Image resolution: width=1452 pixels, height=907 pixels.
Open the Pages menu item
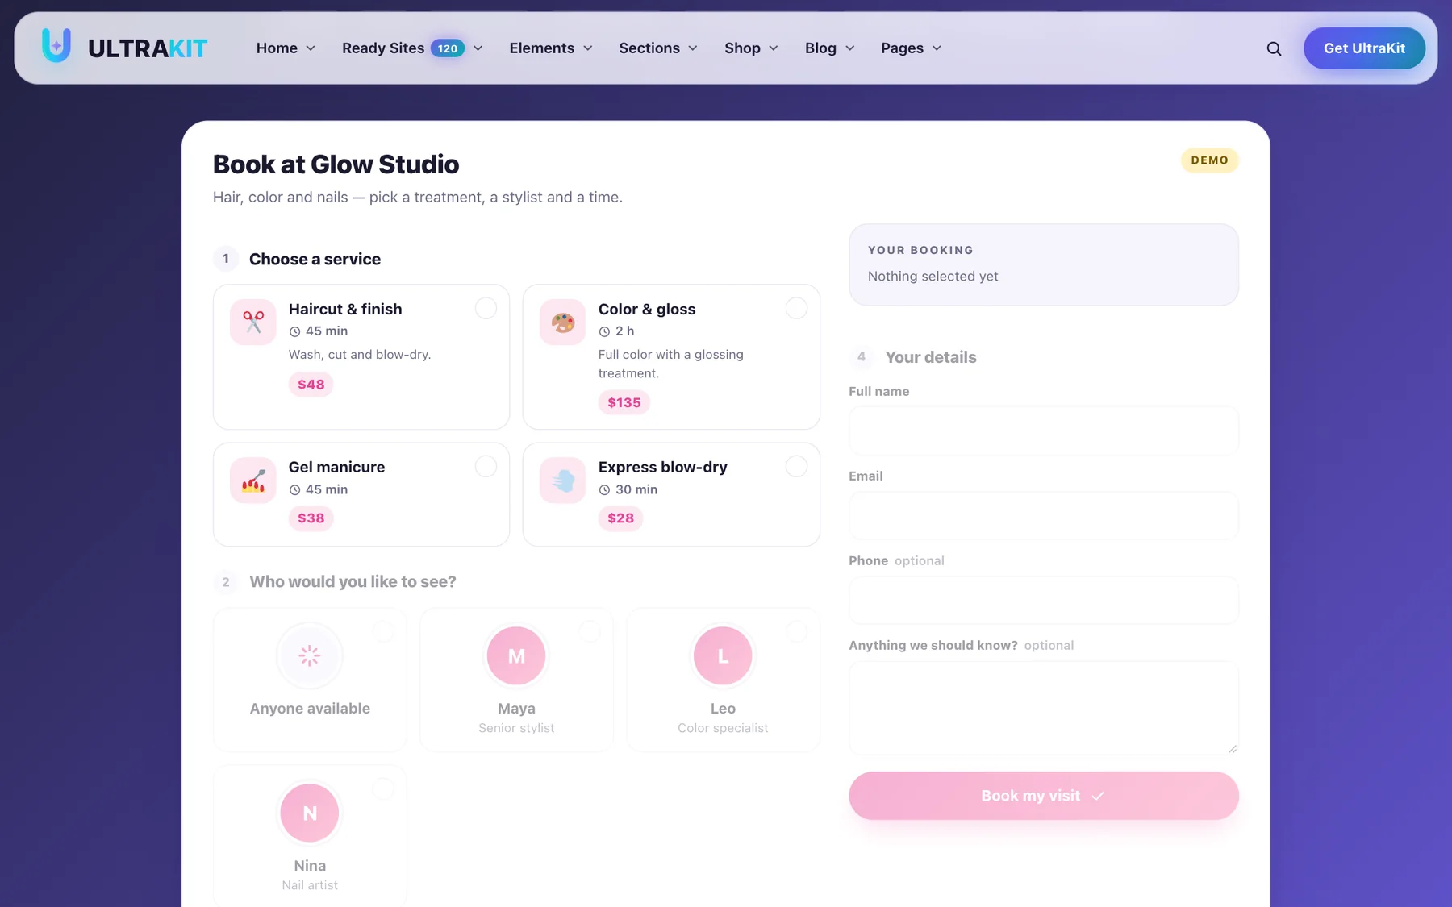coord(912,48)
